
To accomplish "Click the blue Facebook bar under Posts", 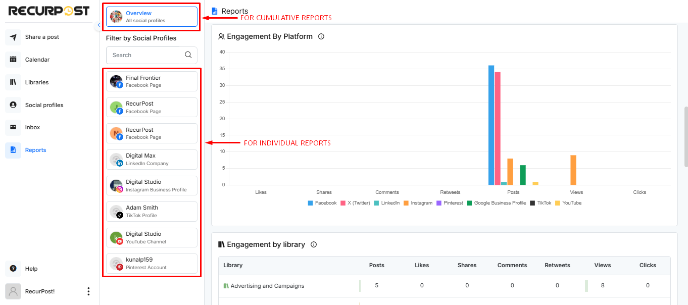I will click(491, 125).
